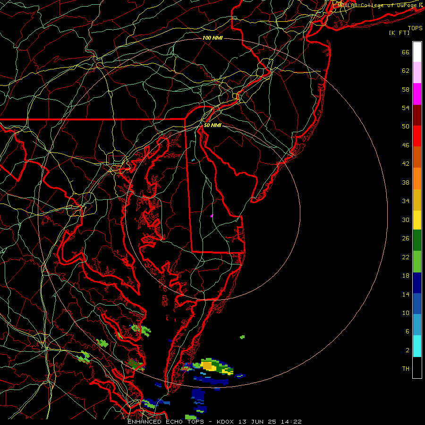Click the [K FT] legend units label
This screenshot has height=425, width=425.
click(x=399, y=33)
